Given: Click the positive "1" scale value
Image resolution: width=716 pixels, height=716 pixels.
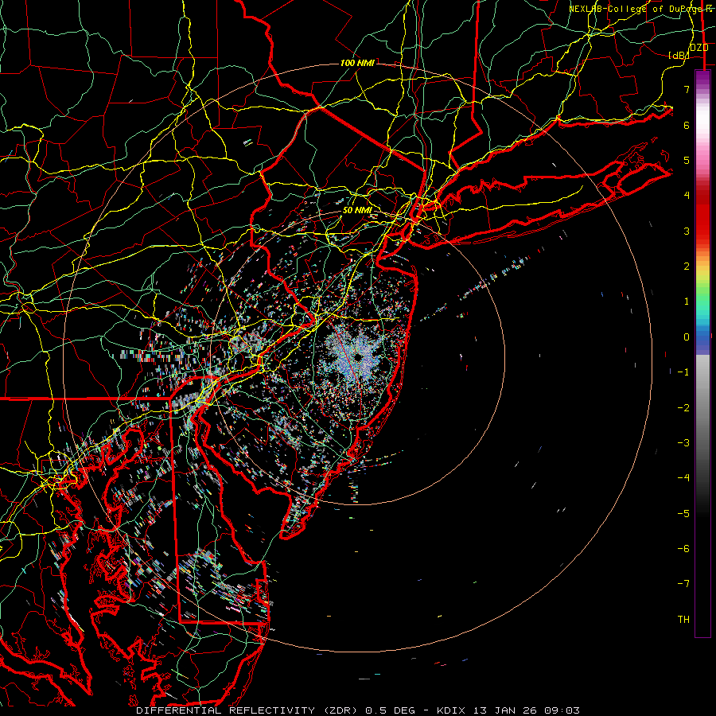Looking at the screenshot, I should [687, 302].
